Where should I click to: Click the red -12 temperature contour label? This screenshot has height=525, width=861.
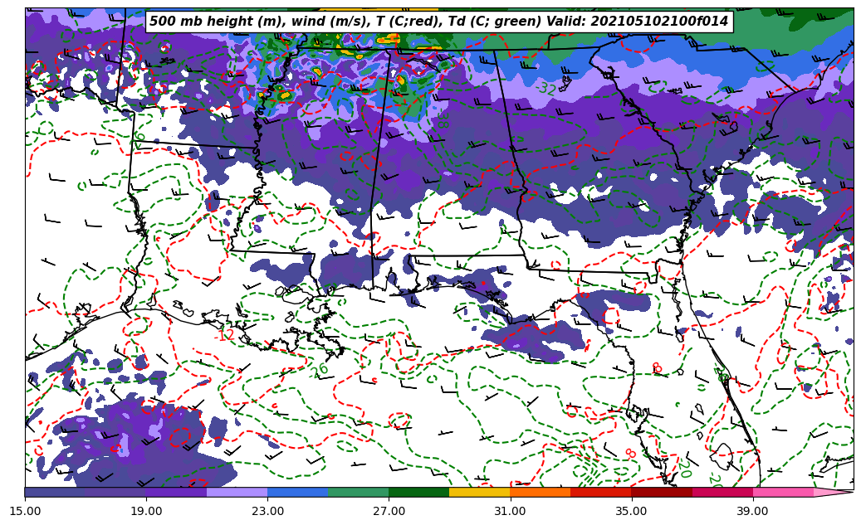[x=224, y=334]
